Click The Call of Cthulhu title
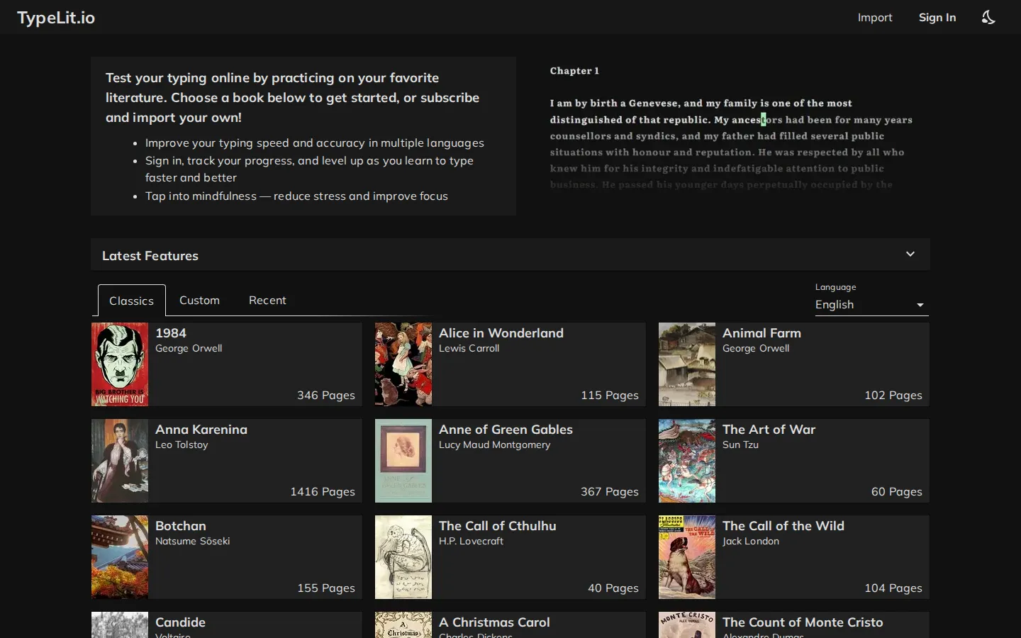 pyautogui.click(x=498, y=526)
